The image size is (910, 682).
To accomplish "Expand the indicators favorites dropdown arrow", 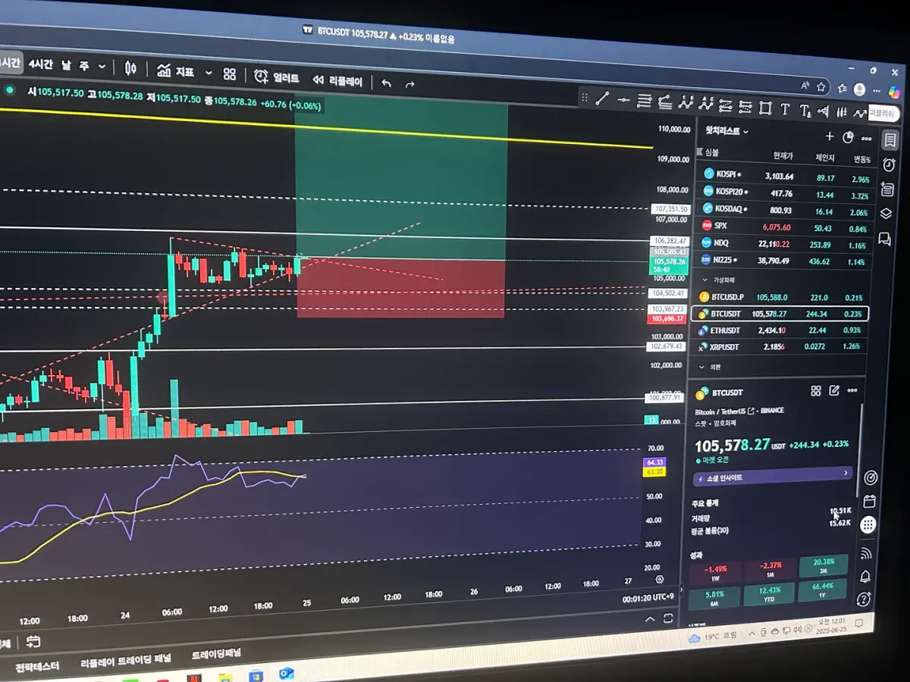I will [209, 74].
